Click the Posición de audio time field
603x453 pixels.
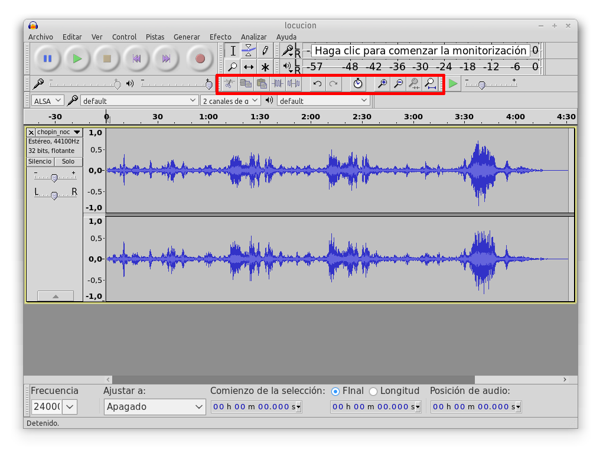tap(476, 407)
